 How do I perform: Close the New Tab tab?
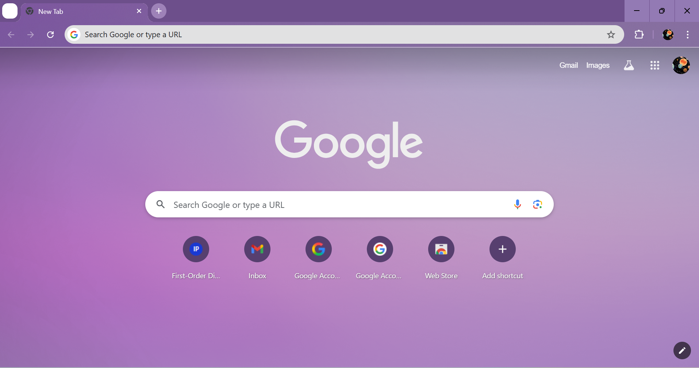click(139, 11)
